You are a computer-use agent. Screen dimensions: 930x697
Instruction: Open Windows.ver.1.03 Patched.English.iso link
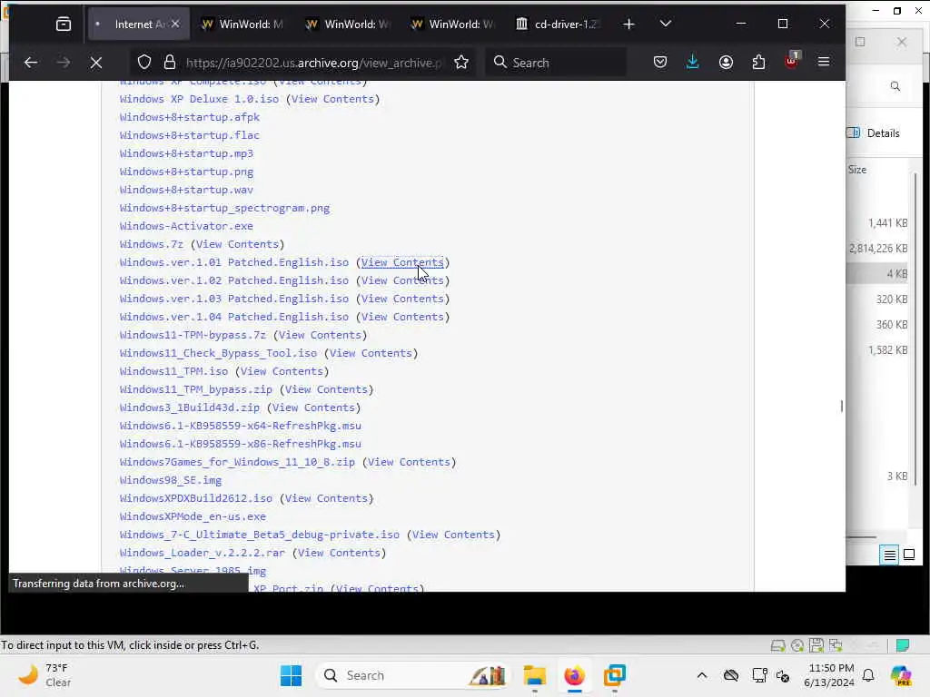coord(233,299)
